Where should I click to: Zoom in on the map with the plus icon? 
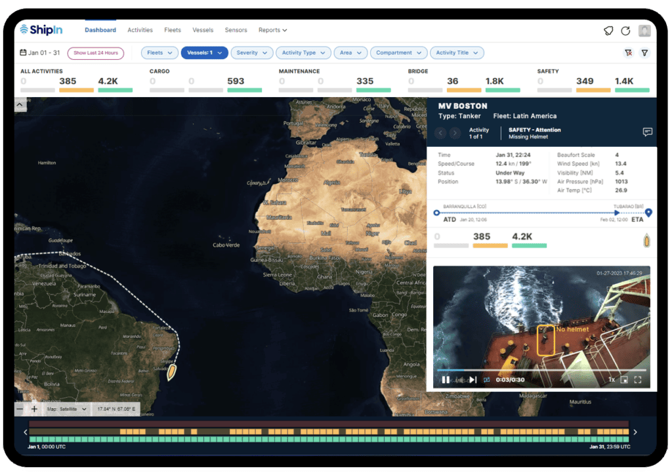33,409
